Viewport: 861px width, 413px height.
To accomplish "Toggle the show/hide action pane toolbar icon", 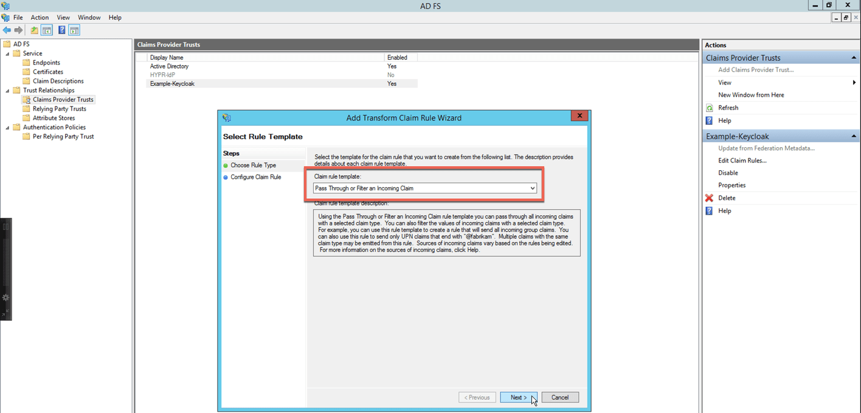I will point(74,30).
